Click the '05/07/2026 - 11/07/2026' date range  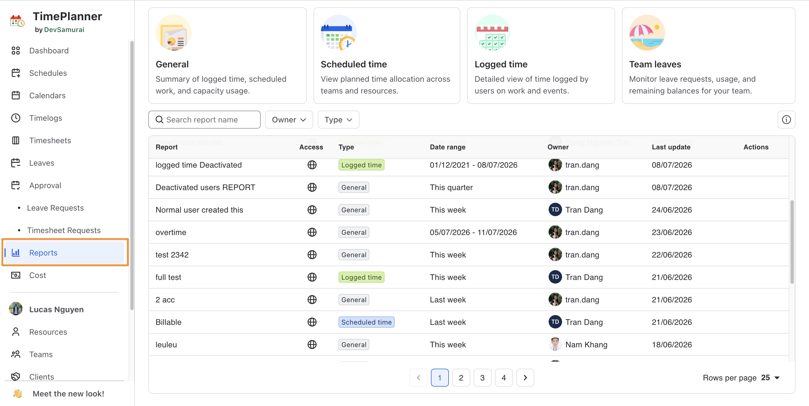(473, 232)
